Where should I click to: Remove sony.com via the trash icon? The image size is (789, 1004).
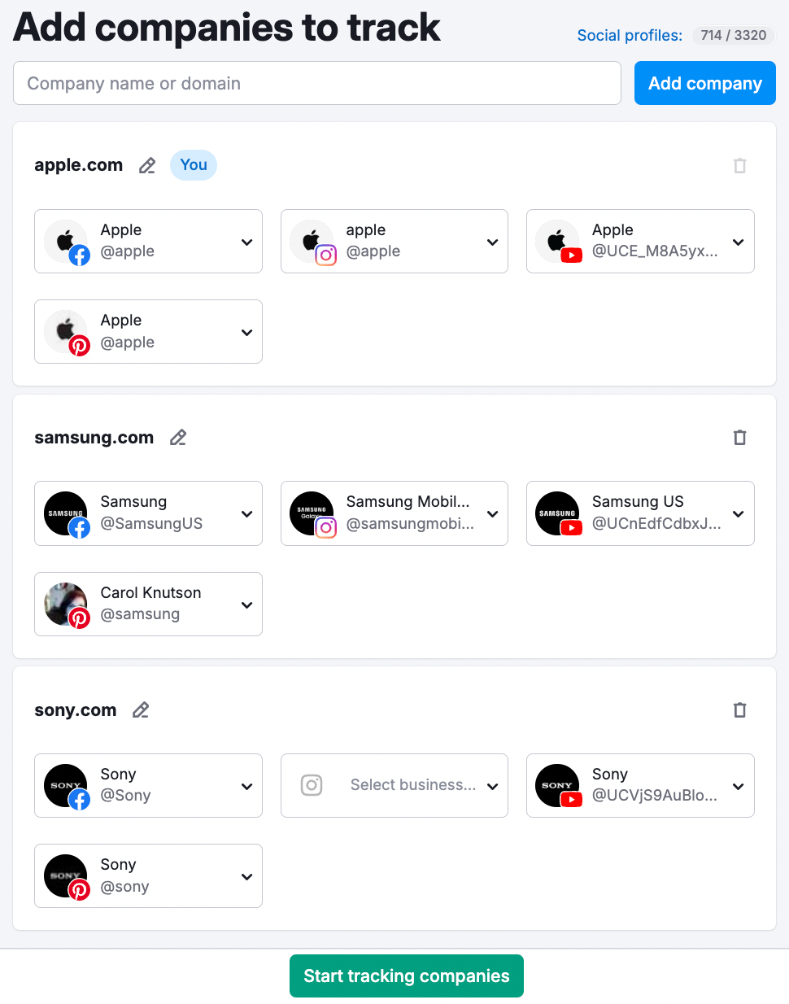click(739, 709)
